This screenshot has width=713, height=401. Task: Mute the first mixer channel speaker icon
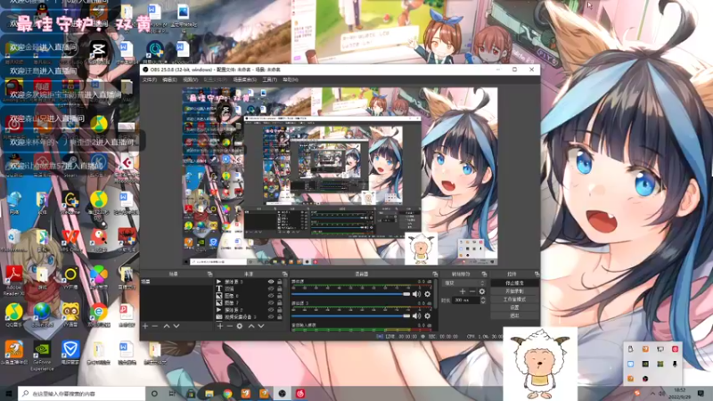(416, 294)
